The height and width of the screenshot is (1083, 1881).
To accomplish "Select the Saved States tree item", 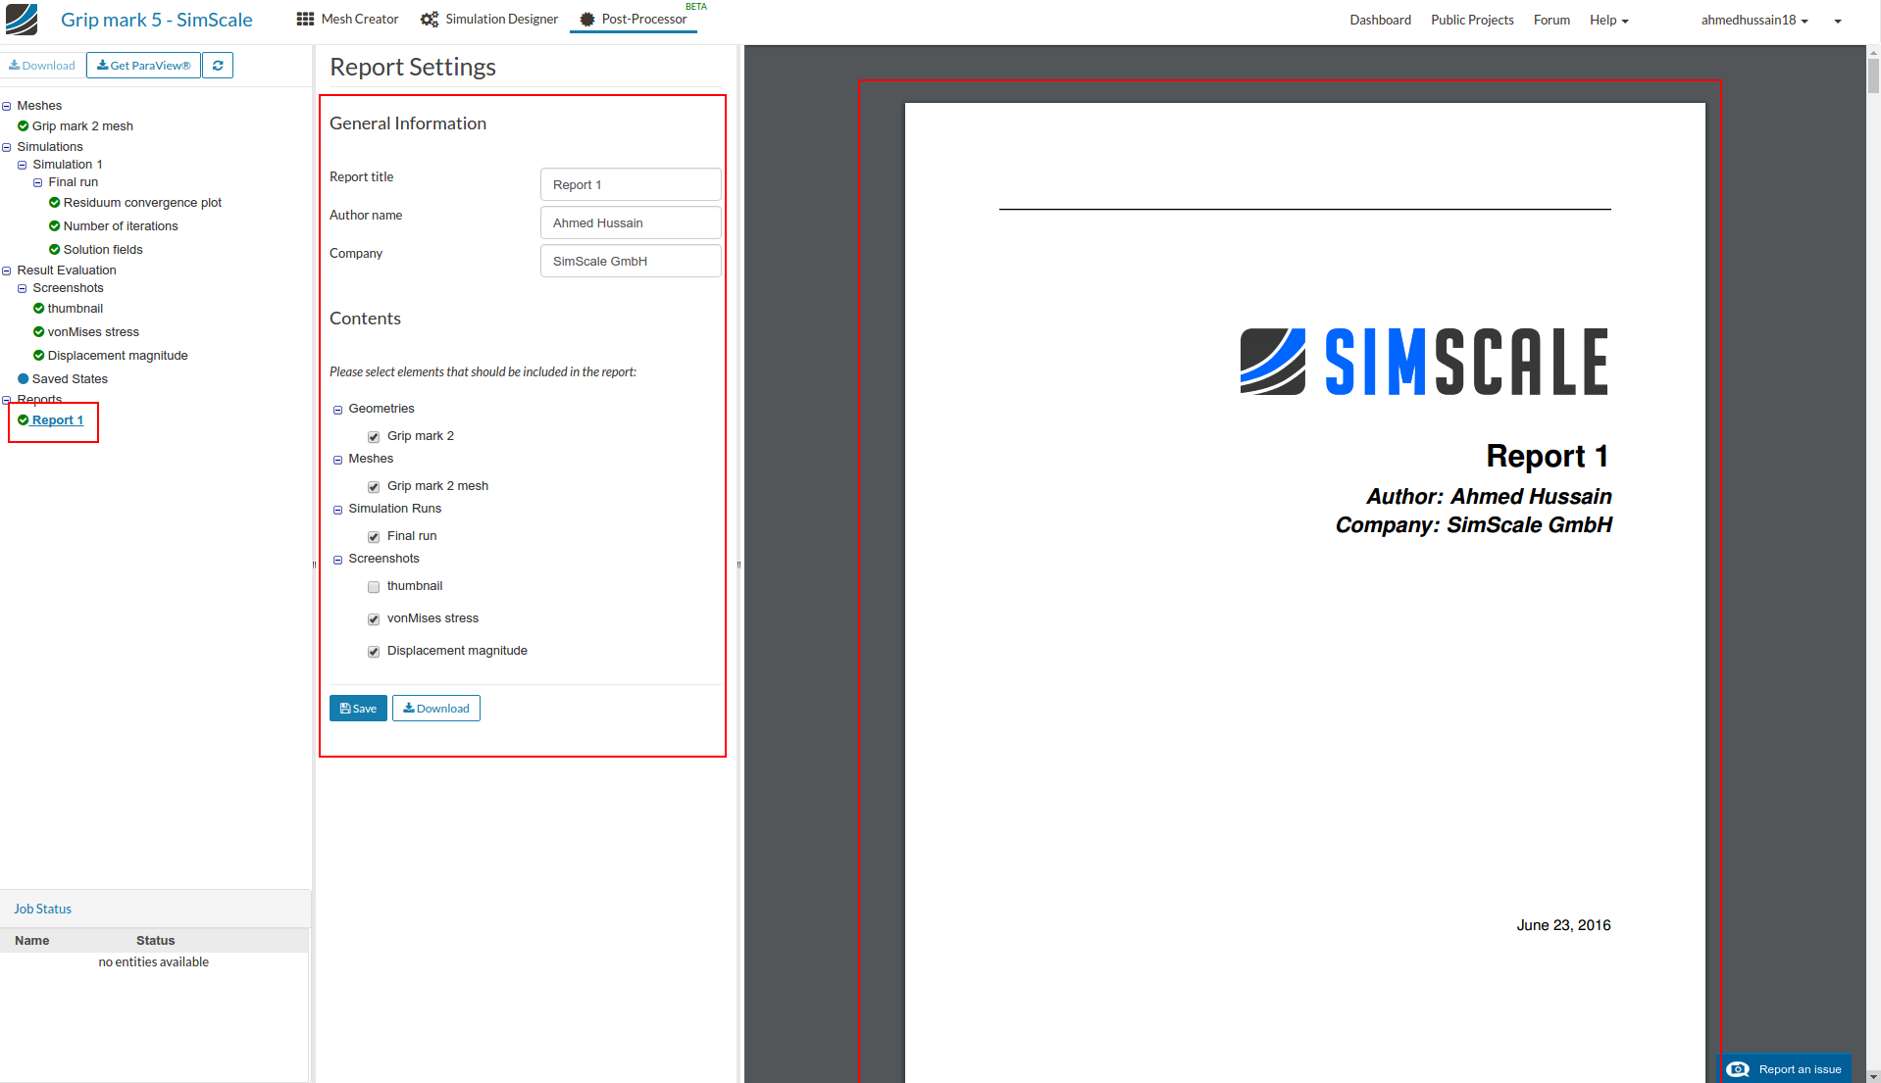I will (x=70, y=378).
